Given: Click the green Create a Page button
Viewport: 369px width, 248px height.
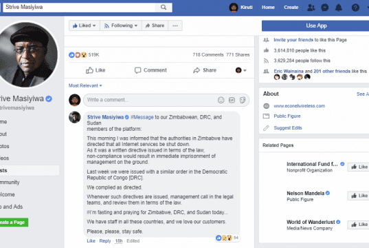Looking at the screenshot, I should 14,223.
